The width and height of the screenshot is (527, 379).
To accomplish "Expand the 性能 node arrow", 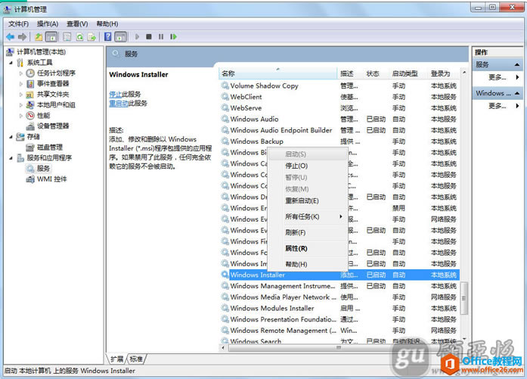I will [x=21, y=116].
